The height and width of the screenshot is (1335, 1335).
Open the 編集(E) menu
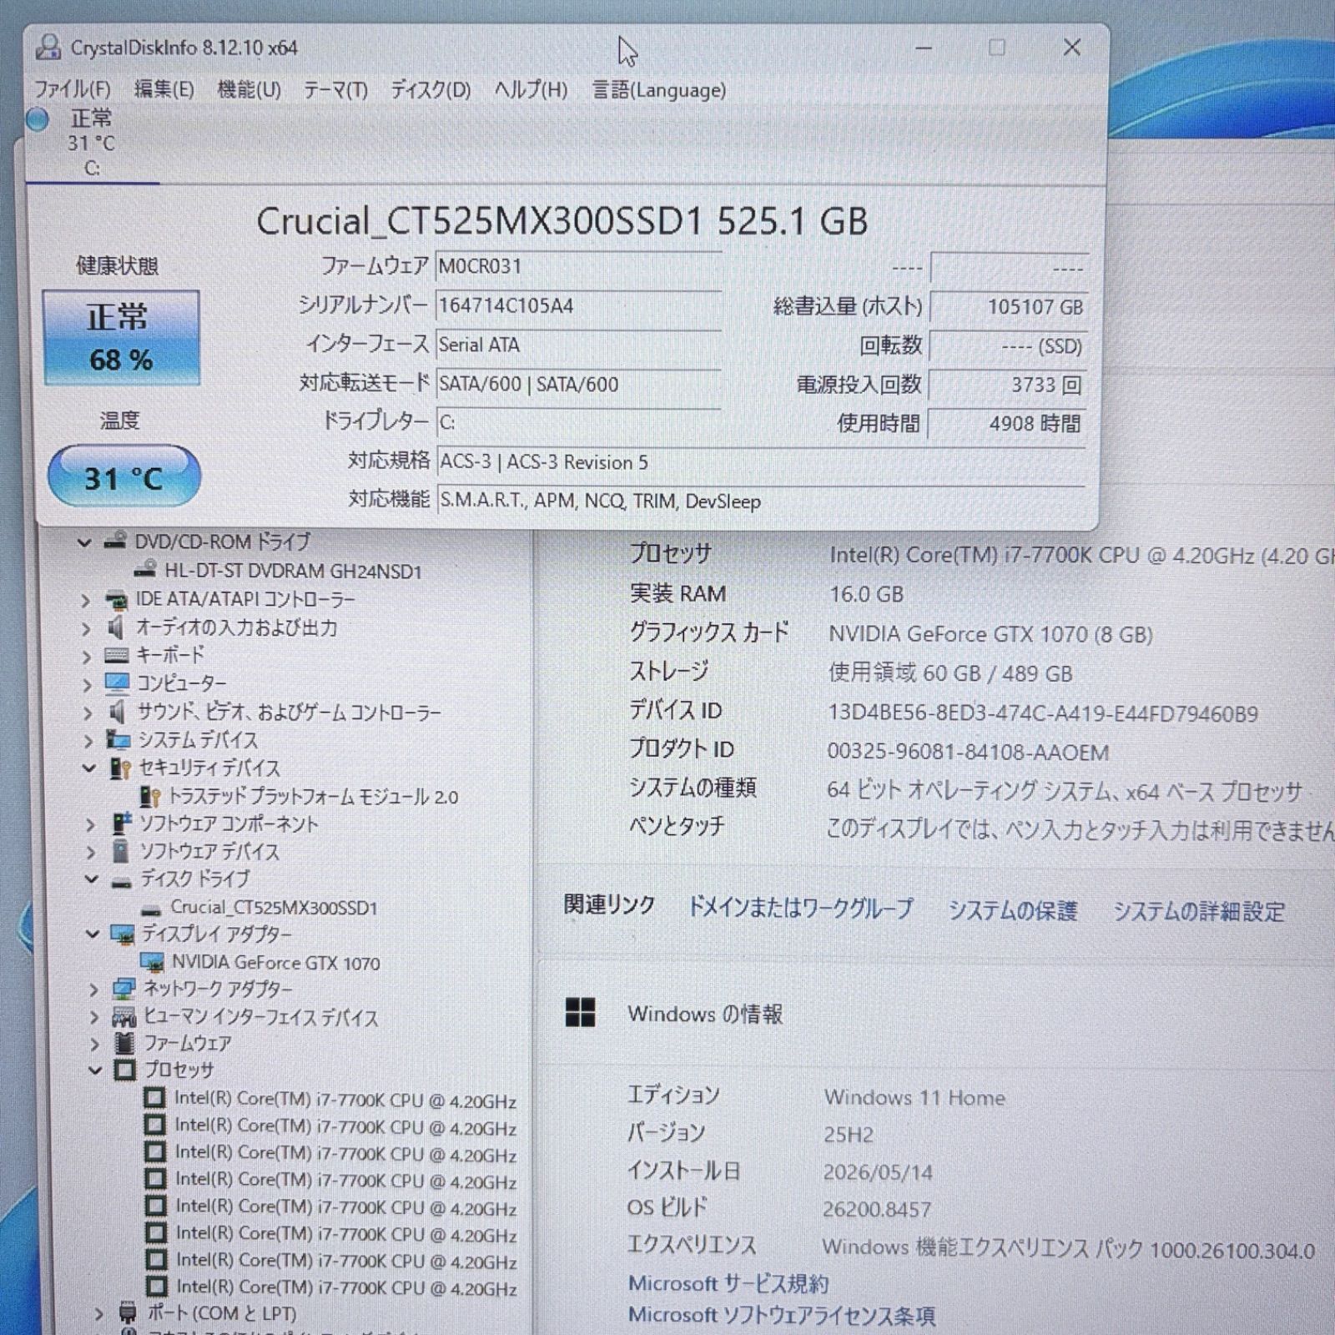tap(164, 88)
